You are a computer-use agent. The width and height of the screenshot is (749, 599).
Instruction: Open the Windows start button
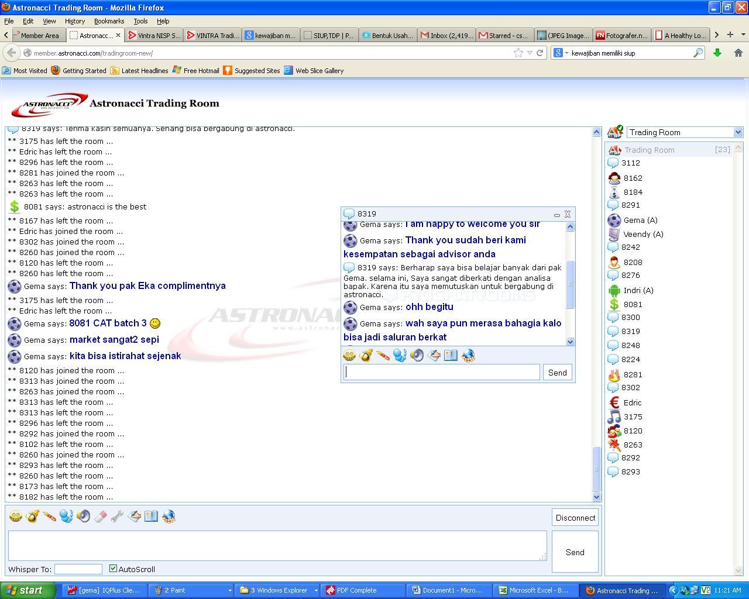28,590
